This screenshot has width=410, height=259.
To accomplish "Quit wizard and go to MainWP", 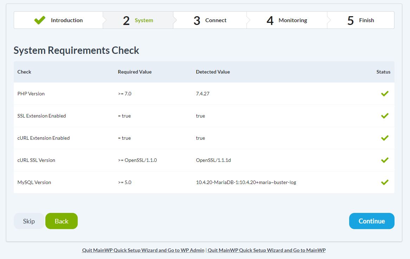I will click(x=267, y=250).
